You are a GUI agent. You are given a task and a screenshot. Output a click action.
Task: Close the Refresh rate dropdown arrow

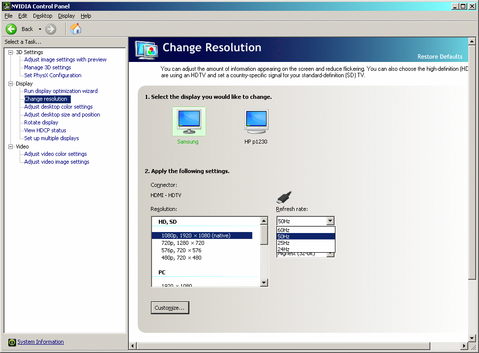coord(330,221)
